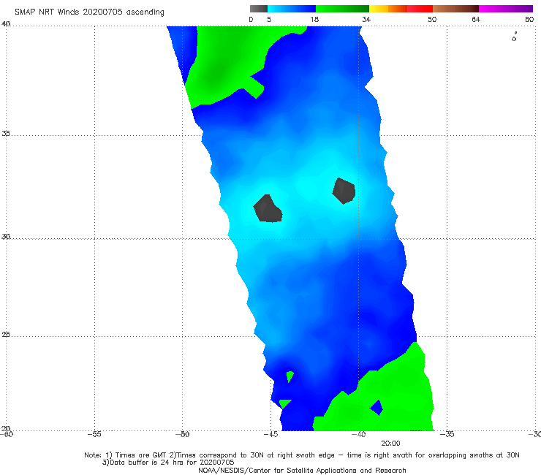Click the NOAA/NESDIS credit line
Screen dimensions: 541x475
302,470
